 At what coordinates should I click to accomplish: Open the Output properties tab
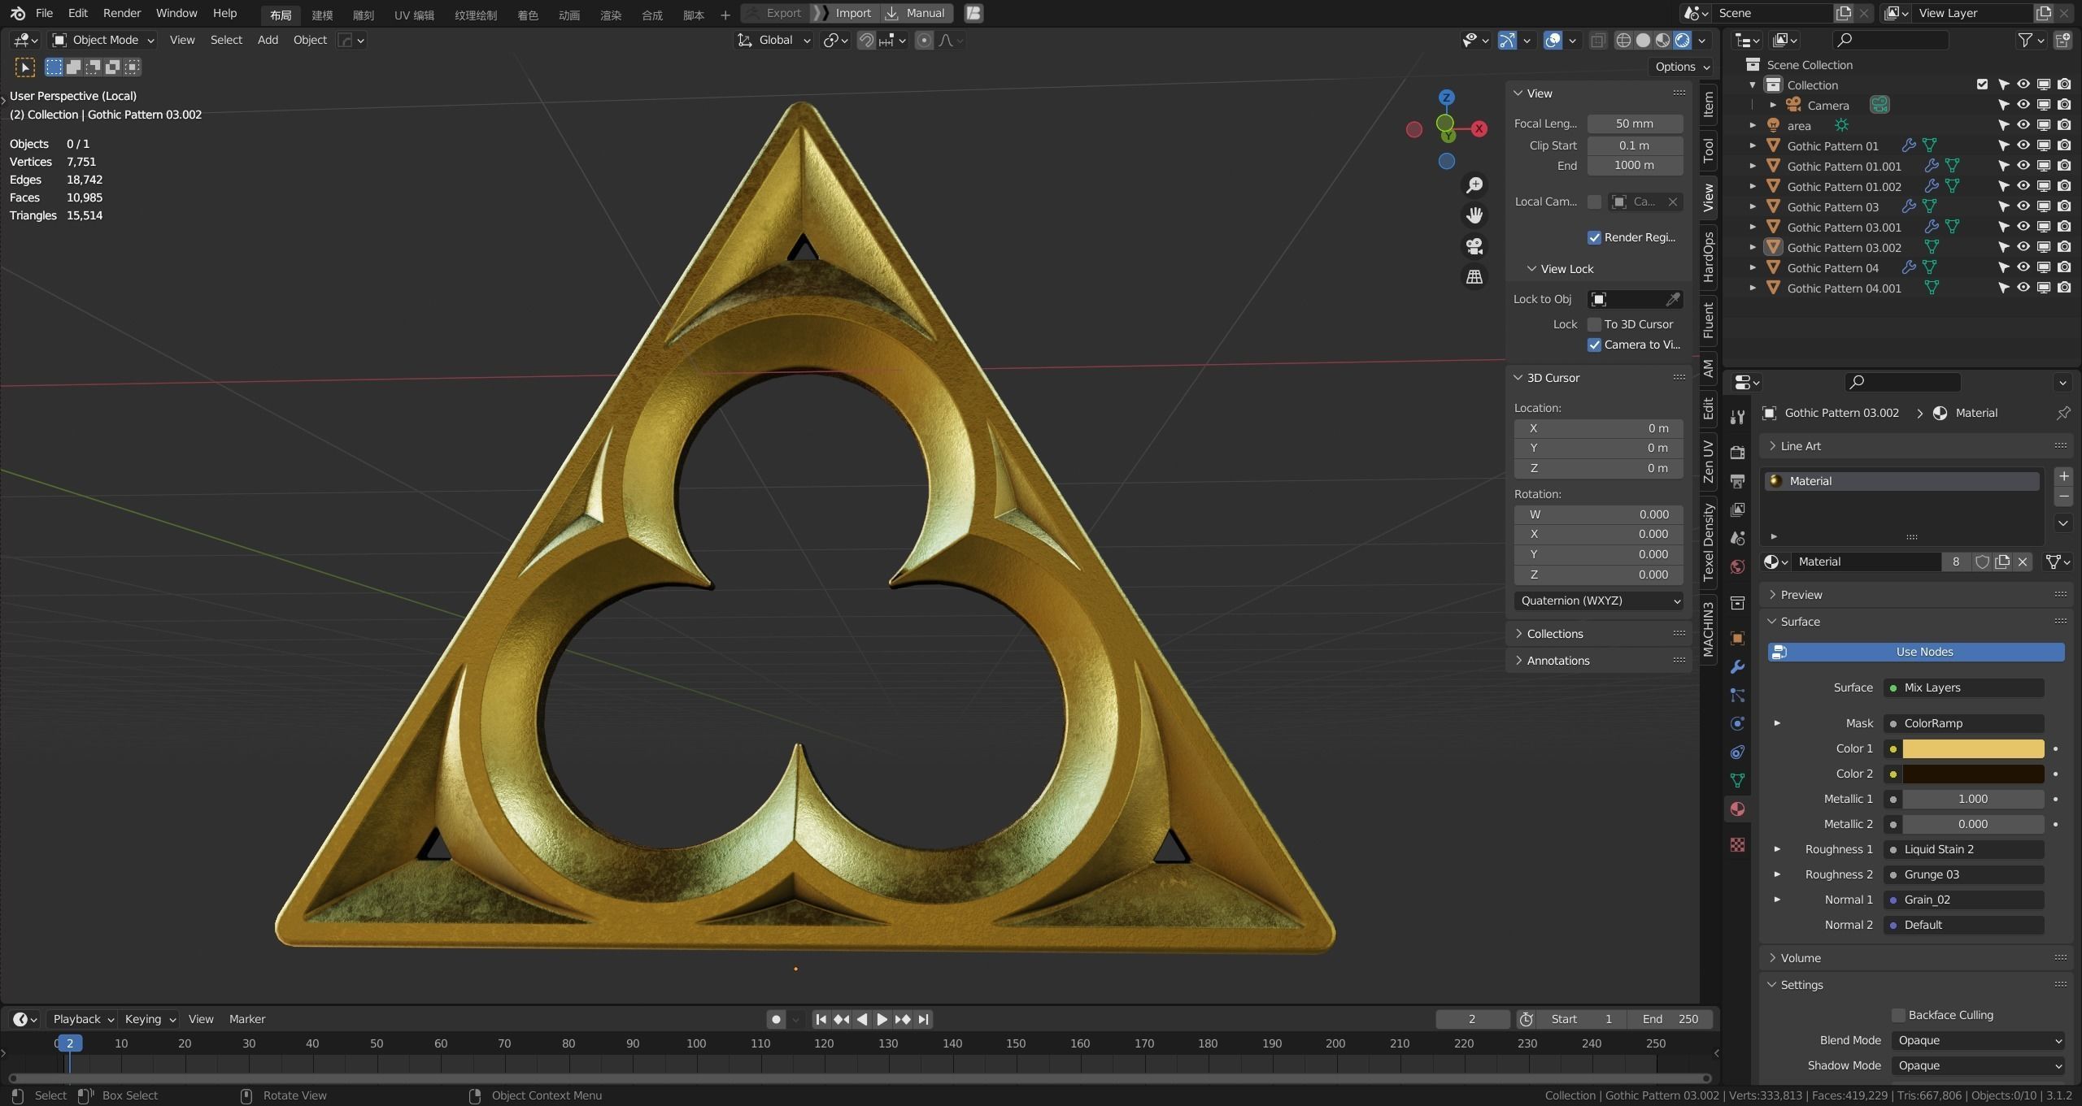pos(1737,481)
